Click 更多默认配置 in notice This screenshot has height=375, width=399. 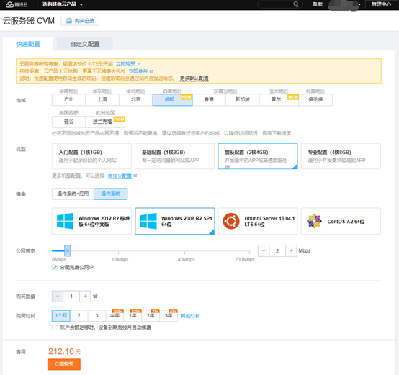point(194,78)
